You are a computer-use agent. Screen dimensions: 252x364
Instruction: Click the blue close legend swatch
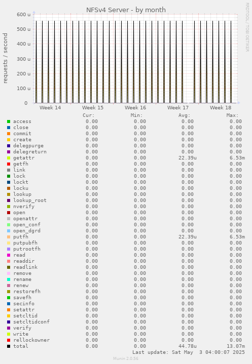(9, 128)
